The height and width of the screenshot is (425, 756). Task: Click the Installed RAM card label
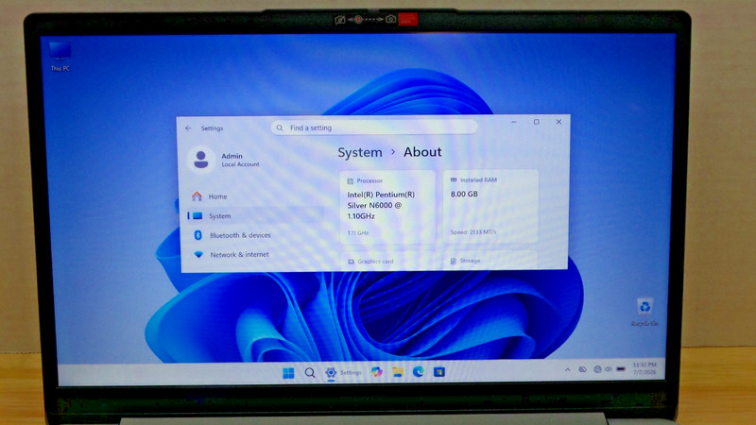(x=478, y=179)
